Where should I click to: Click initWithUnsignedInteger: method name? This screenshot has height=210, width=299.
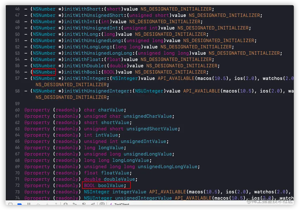(98, 91)
